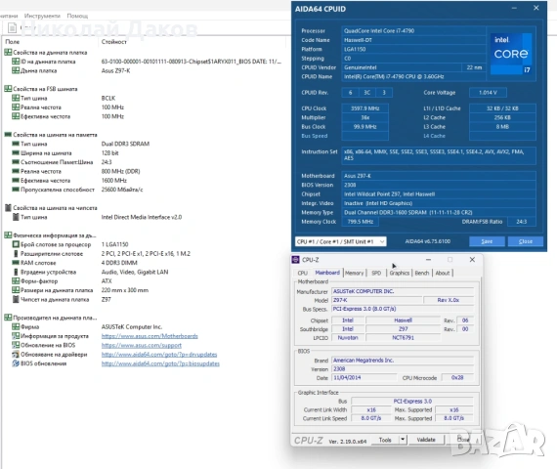
Task: Open the Graphics tab in CPU-Z
Action: pyautogui.click(x=400, y=273)
